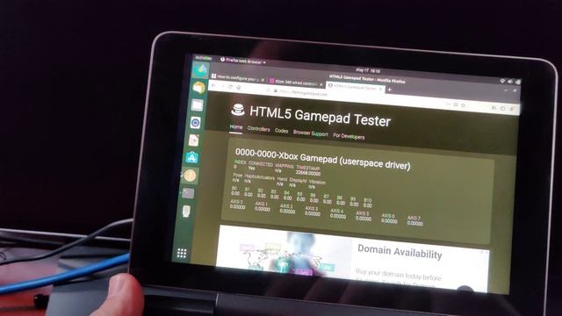This screenshot has width=562, height=316.
Task: Open the Home nav link
Action: point(236,127)
